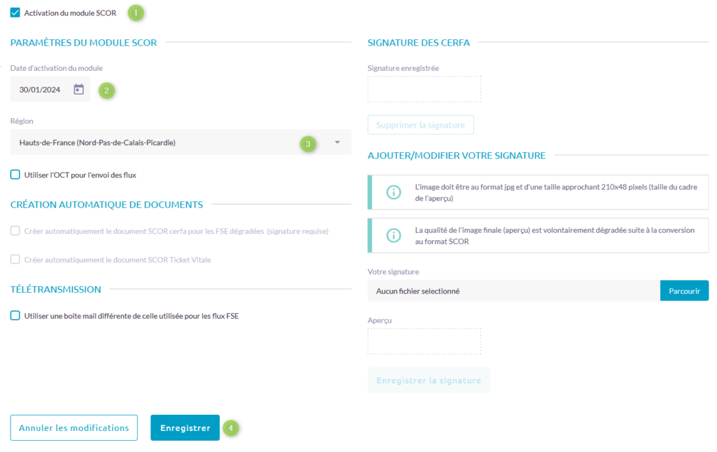Click green step marker number 1
This screenshot has width=717, height=452.
pyautogui.click(x=135, y=12)
